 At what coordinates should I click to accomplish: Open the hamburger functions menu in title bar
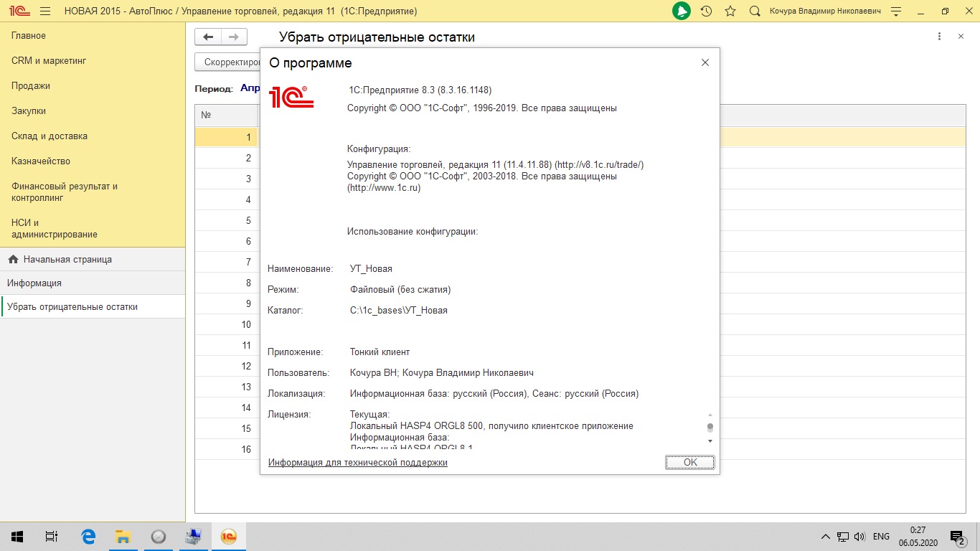(x=45, y=11)
